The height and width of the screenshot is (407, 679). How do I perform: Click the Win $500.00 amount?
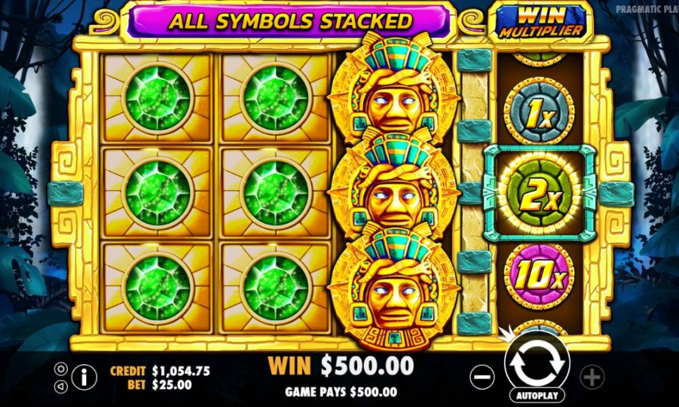[x=341, y=366]
